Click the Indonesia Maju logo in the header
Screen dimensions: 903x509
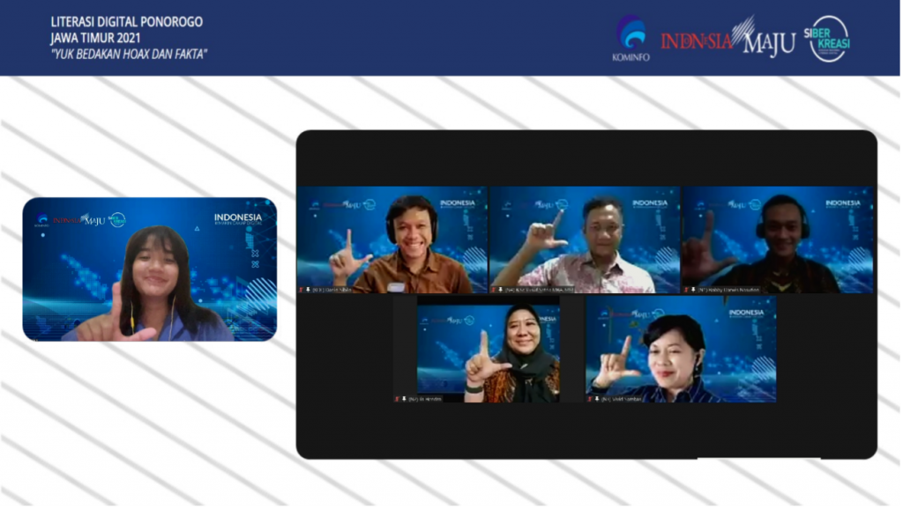coord(728,39)
